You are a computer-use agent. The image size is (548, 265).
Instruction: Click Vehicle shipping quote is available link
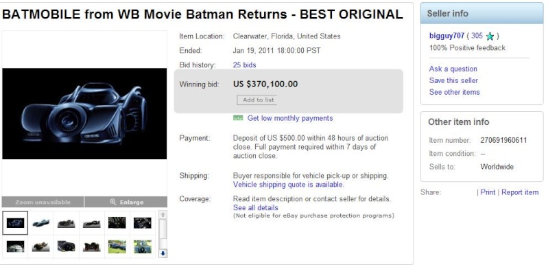pos(289,184)
